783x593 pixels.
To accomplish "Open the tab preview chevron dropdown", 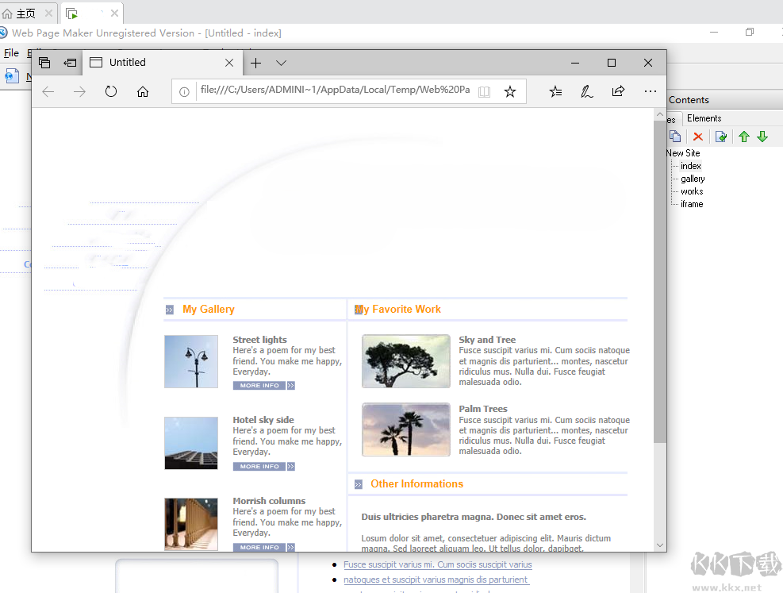I will coord(281,62).
